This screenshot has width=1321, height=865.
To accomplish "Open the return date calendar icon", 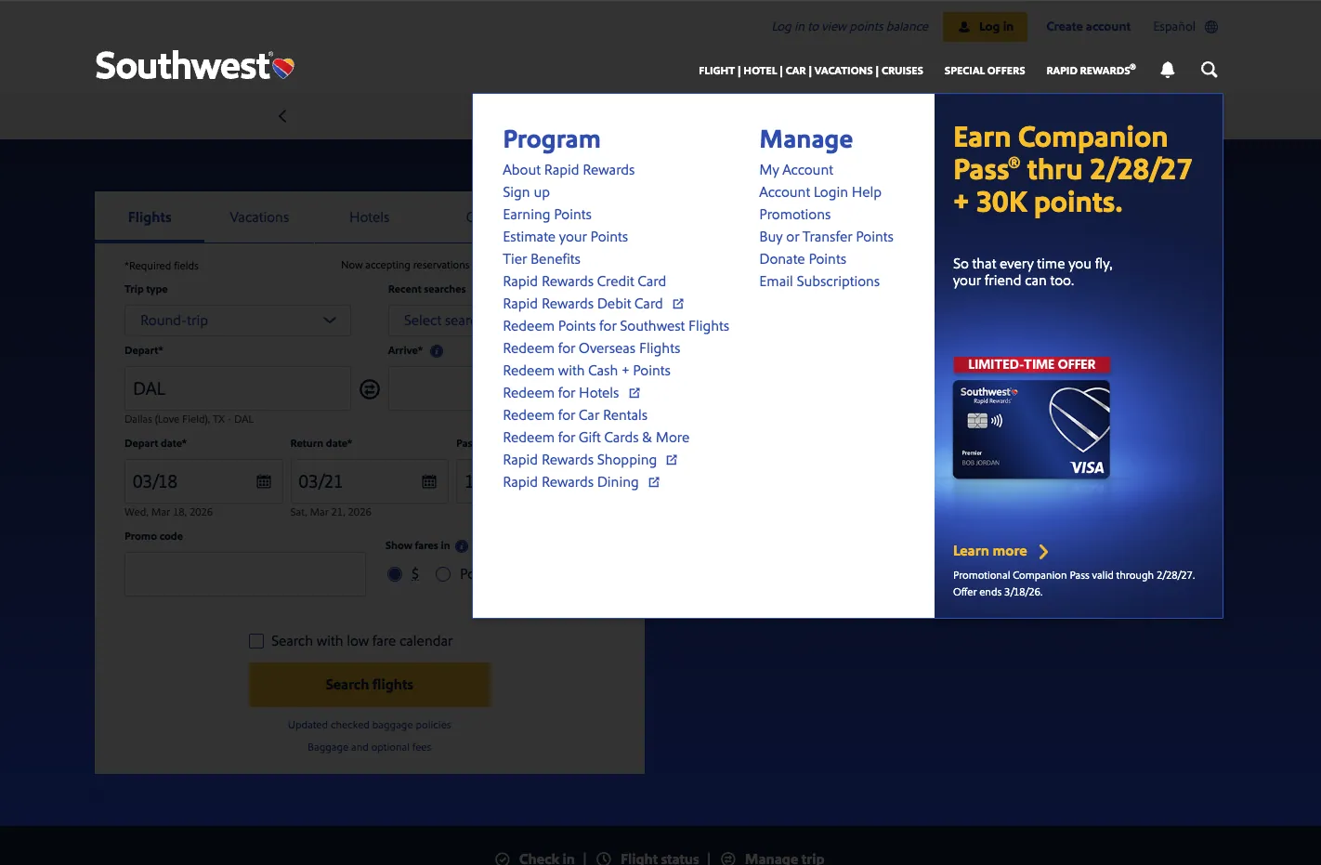I will click(429, 481).
